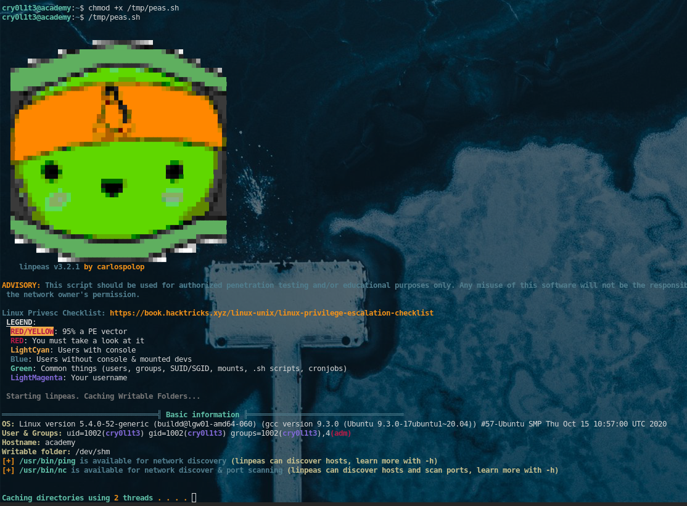Click the "LightMagenta" legend label
This screenshot has width=687, height=506.
tap(36, 377)
